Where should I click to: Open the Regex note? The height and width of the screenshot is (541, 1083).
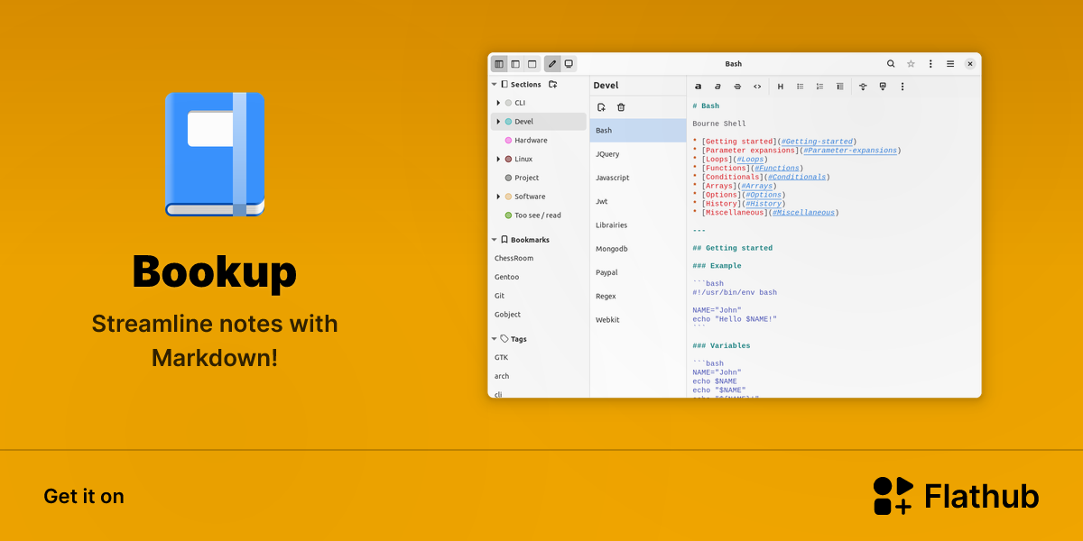point(638,296)
